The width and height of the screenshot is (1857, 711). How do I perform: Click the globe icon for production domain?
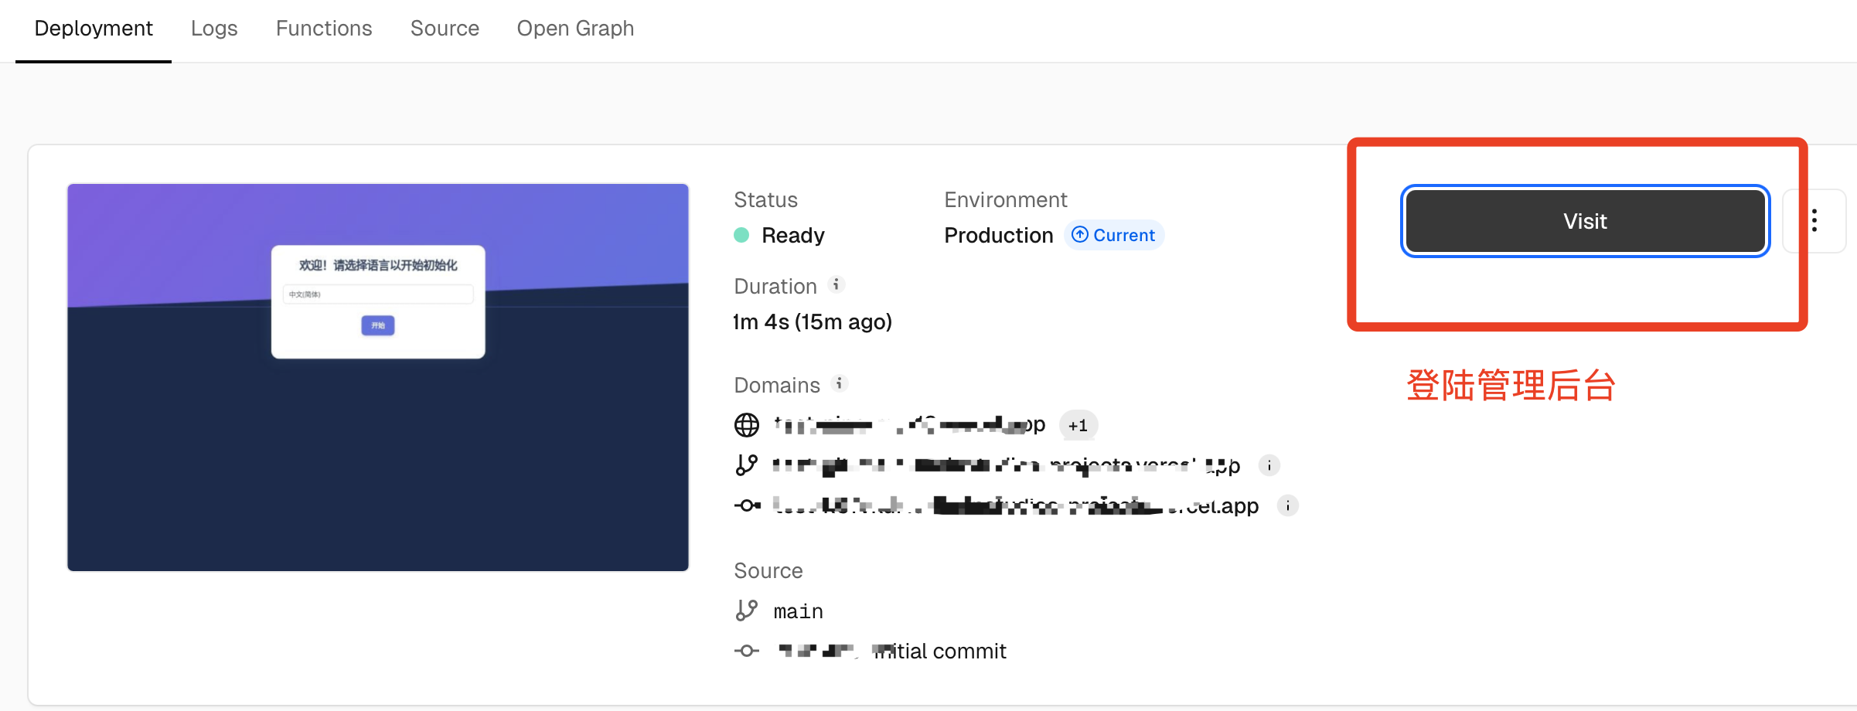tap(747, 425)
